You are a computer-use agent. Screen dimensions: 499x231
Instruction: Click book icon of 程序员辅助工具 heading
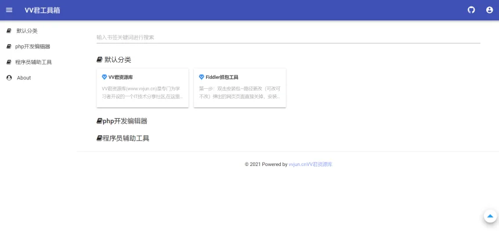99,138
